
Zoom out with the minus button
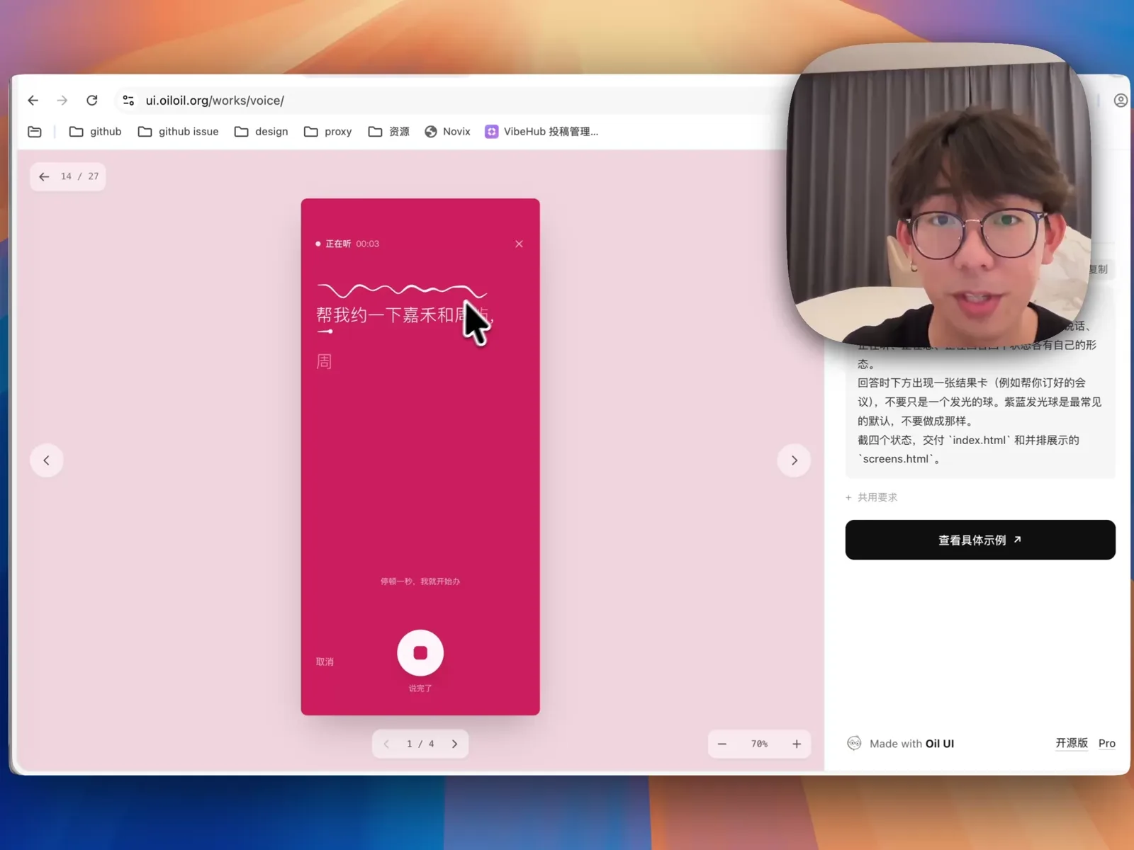722,744
